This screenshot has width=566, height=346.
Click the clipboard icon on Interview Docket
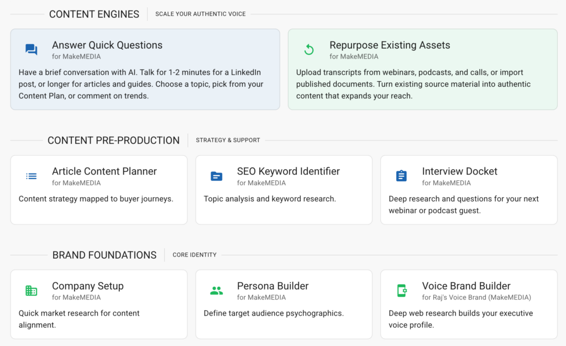(401, 176)
